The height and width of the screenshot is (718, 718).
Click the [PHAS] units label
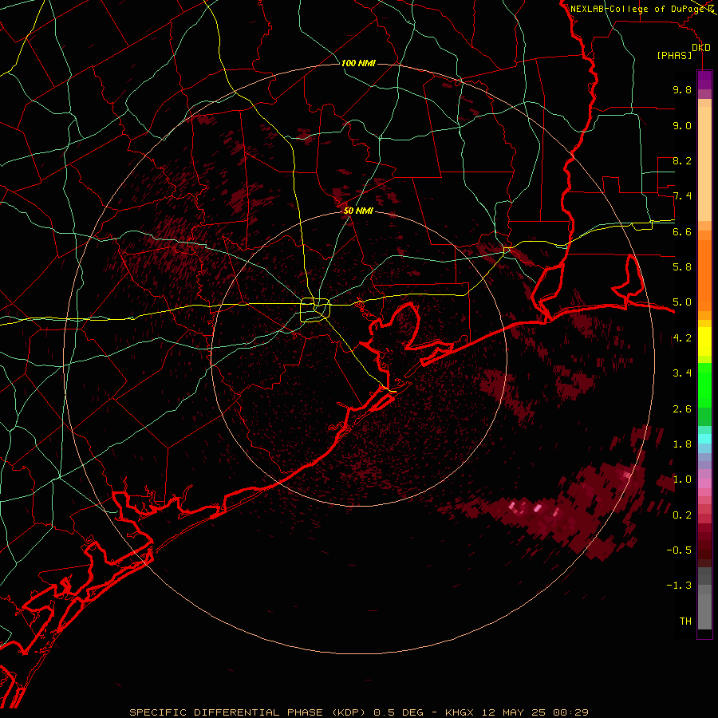click(674, 56)
